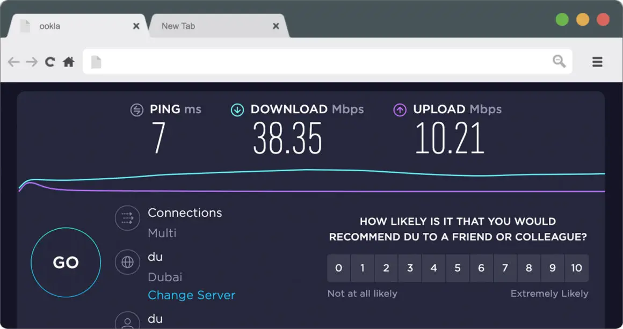The image size is (623, 329).
Task: Start the speed test with GO
Action: (66, 262)
